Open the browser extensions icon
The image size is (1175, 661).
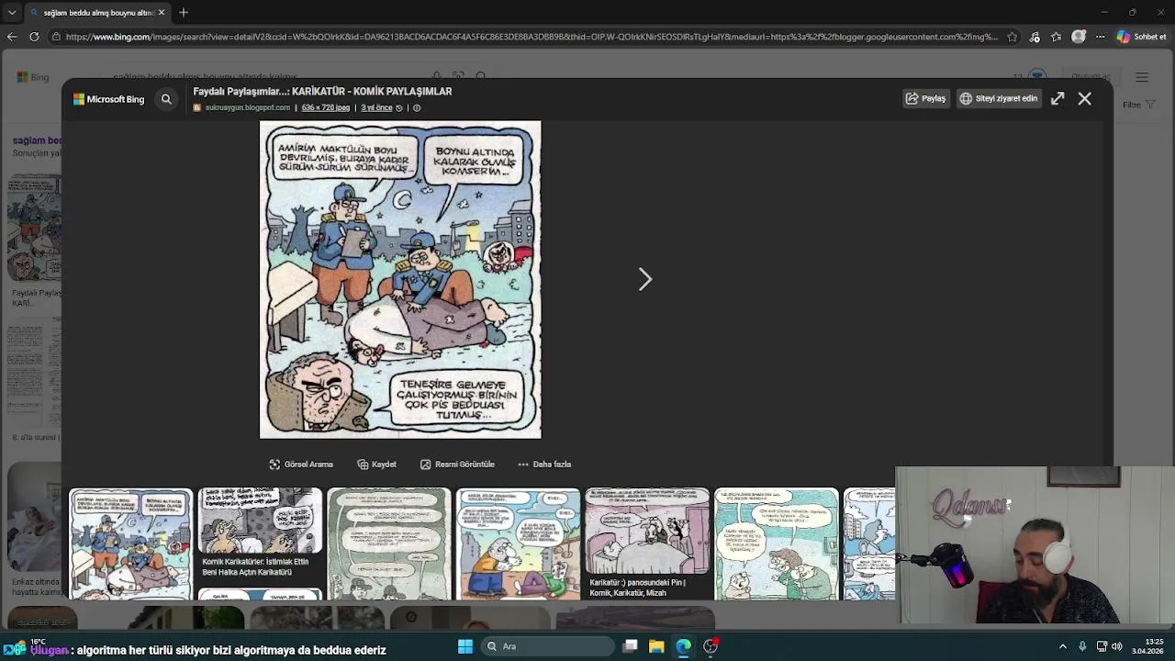1035,37
